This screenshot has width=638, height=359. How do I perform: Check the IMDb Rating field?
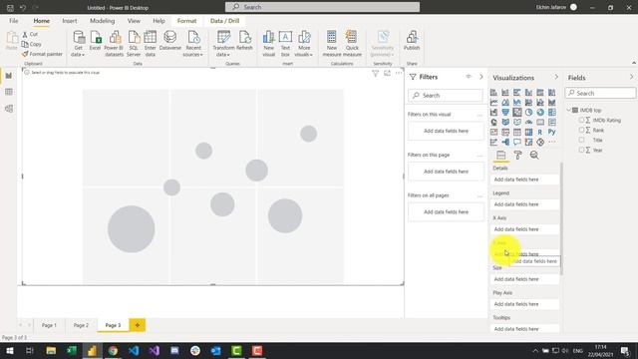(581, 120)
